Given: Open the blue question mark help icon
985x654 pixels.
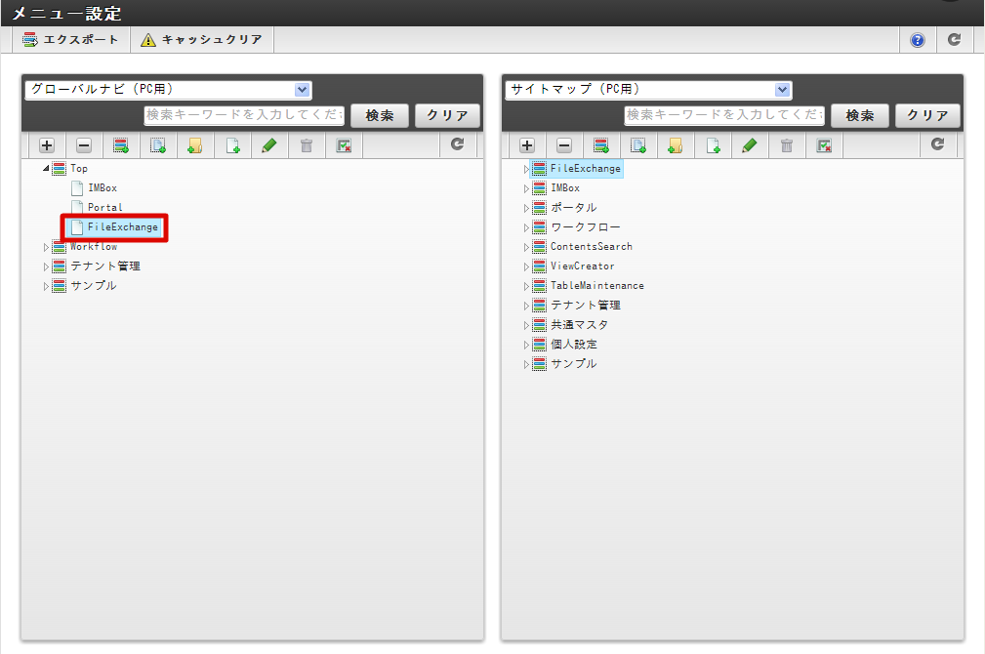Looking at the screenshot, I should [916, 40].
